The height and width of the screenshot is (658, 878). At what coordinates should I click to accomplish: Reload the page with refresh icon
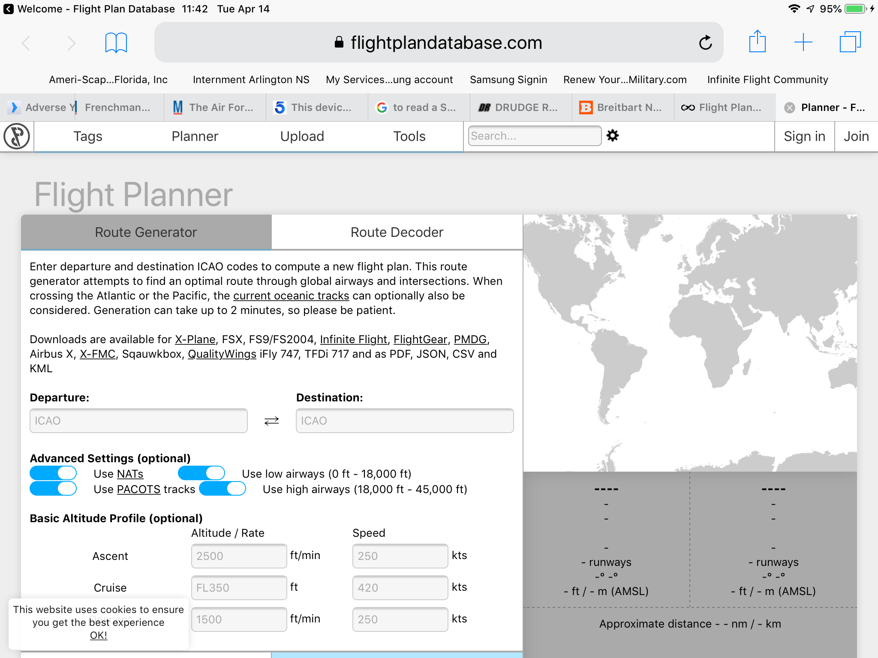tap(705, 42)
